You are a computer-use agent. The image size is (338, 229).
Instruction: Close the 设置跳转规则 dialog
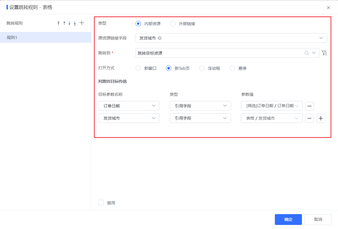[x=329, y=8]
